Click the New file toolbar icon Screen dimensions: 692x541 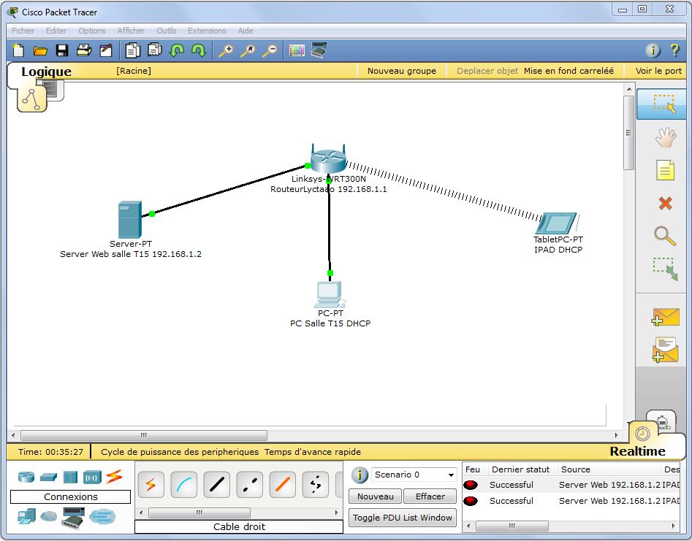tap(18, 50)
